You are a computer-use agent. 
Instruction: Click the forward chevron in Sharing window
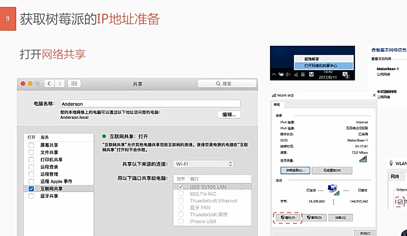click(59, 84)
